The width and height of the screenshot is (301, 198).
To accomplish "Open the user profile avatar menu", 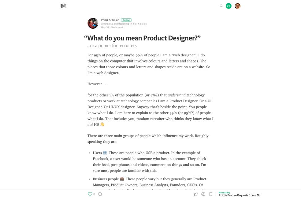I will tap(237, 6).
